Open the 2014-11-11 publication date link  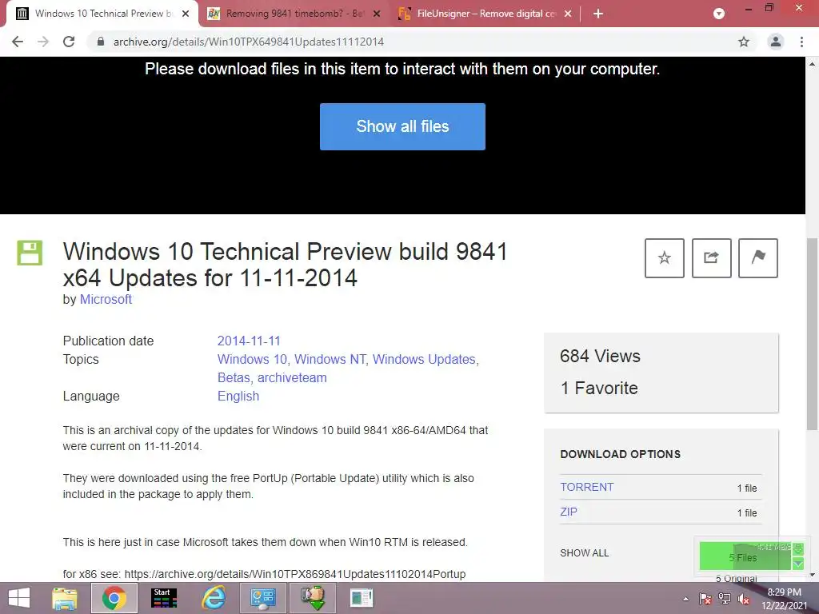tap(249, 341)
